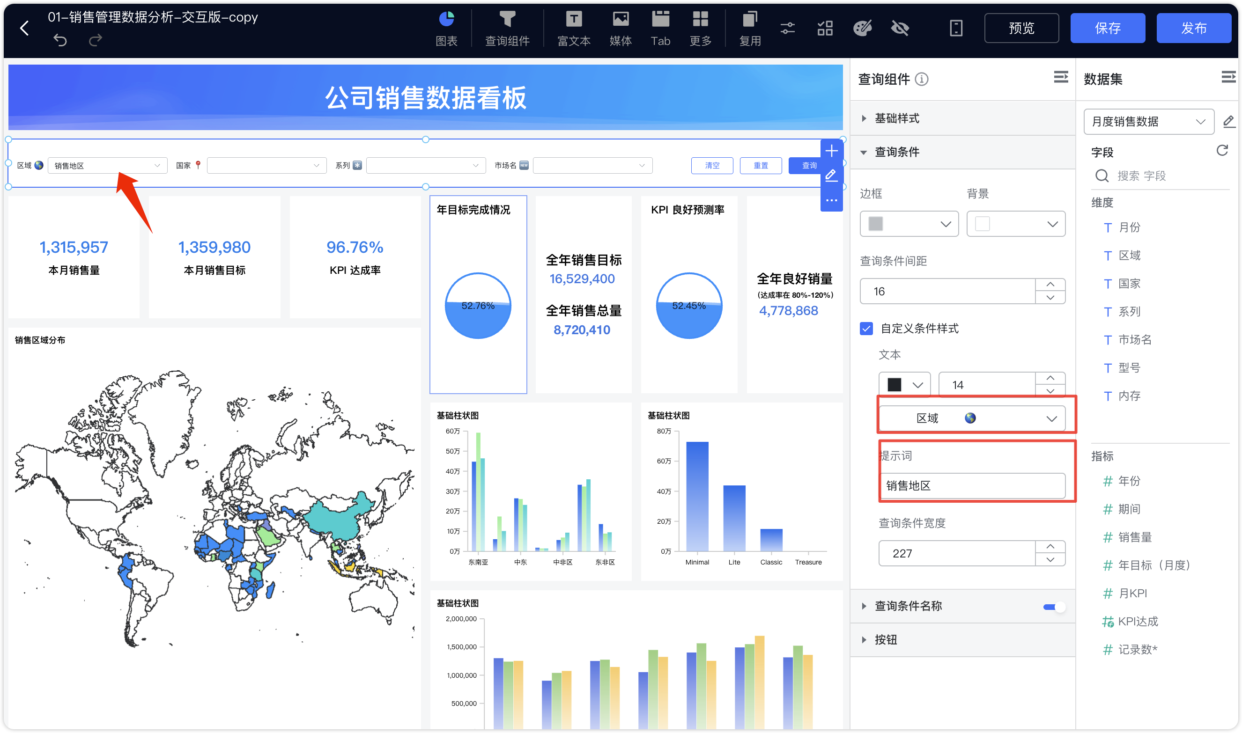Undo the last action

coord(60,40)
